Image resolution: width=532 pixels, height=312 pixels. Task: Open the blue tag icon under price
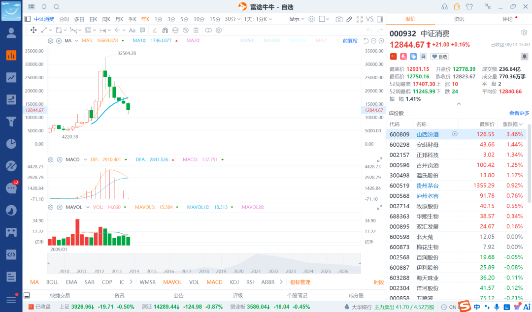[x=413, y=57]
